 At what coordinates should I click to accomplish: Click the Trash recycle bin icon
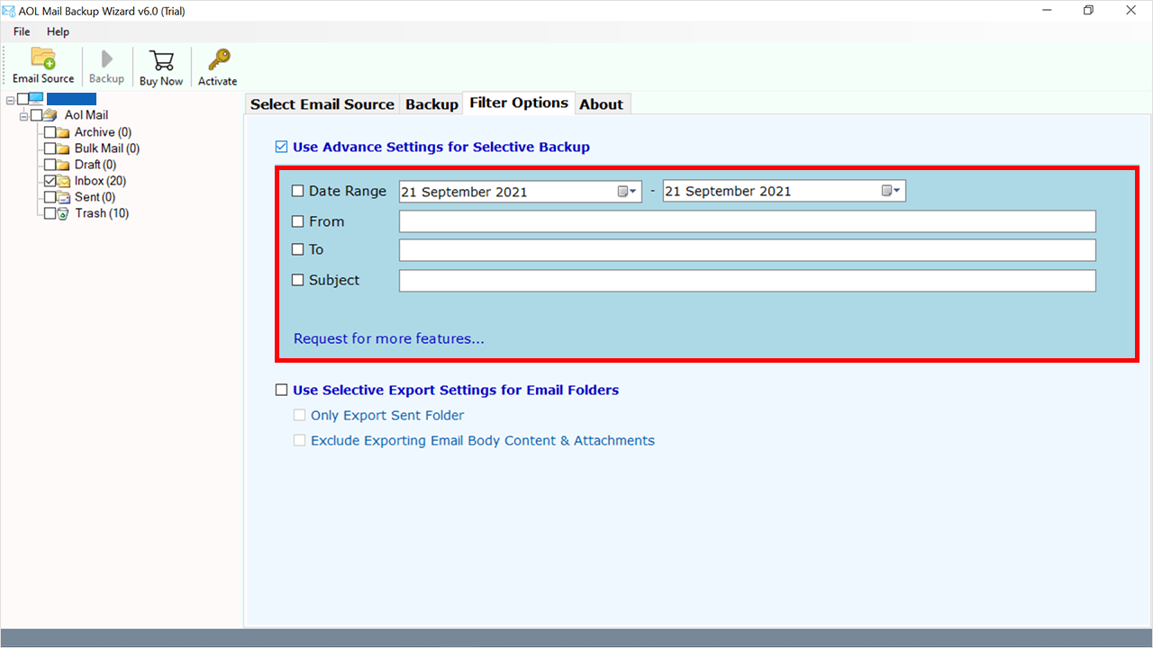[x=63, y=213]
